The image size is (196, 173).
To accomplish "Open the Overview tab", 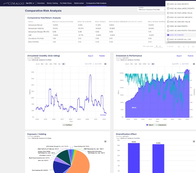I will click(x=41, y=3).
